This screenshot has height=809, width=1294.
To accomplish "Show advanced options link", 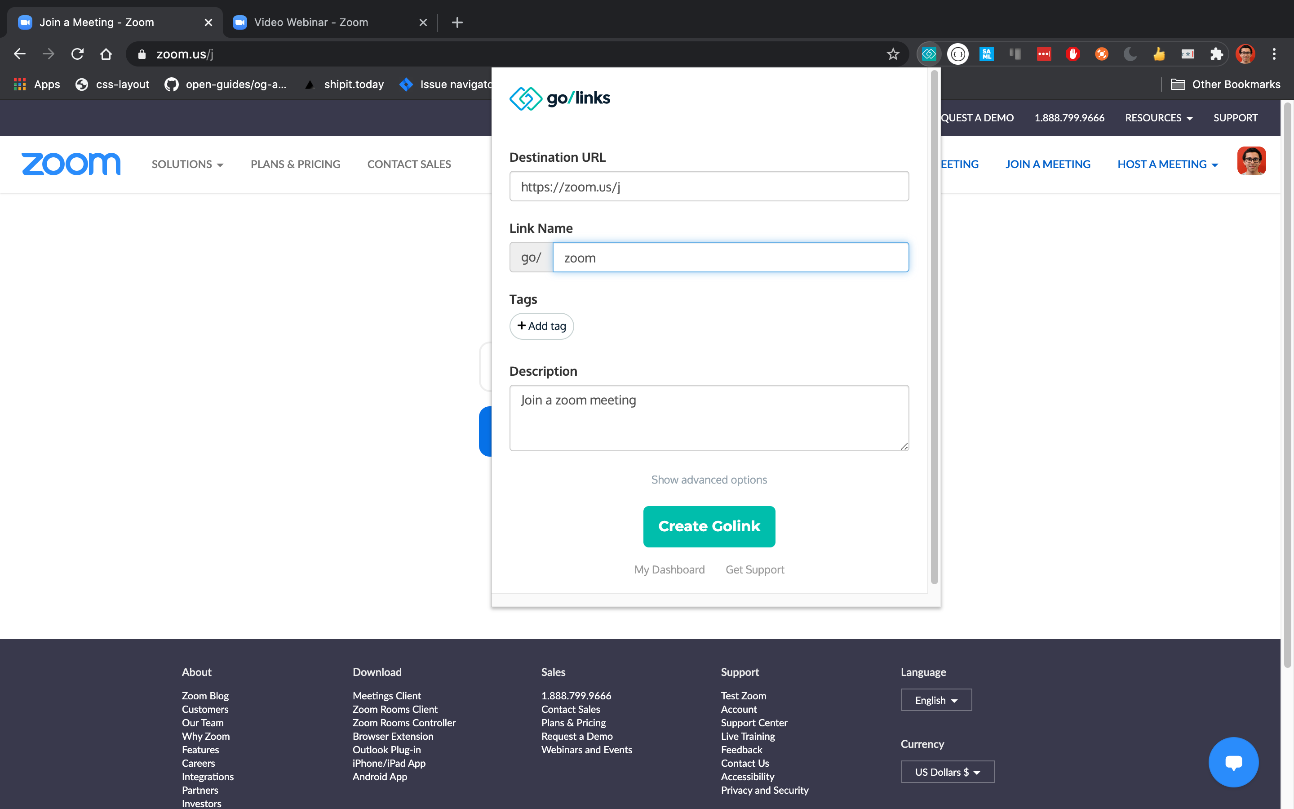I will point(709,480).
